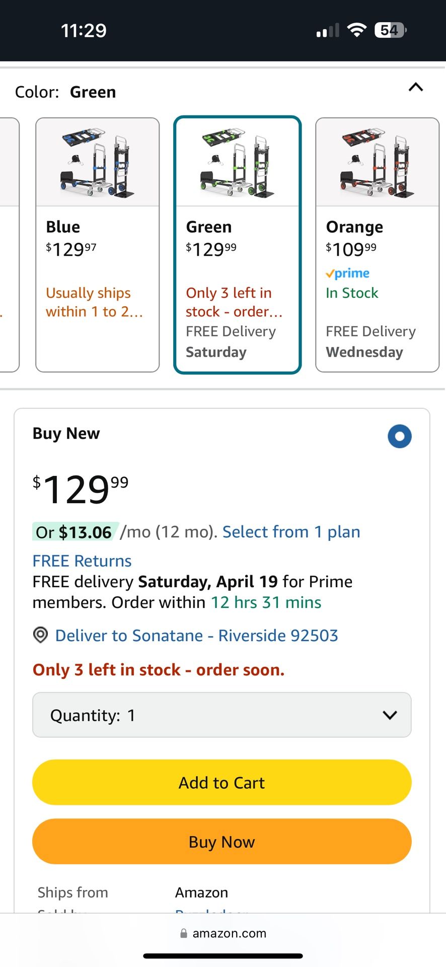Viewport: 446px width, 967px height.
Task: Add to Cart
Action: (x=222, y=782)
